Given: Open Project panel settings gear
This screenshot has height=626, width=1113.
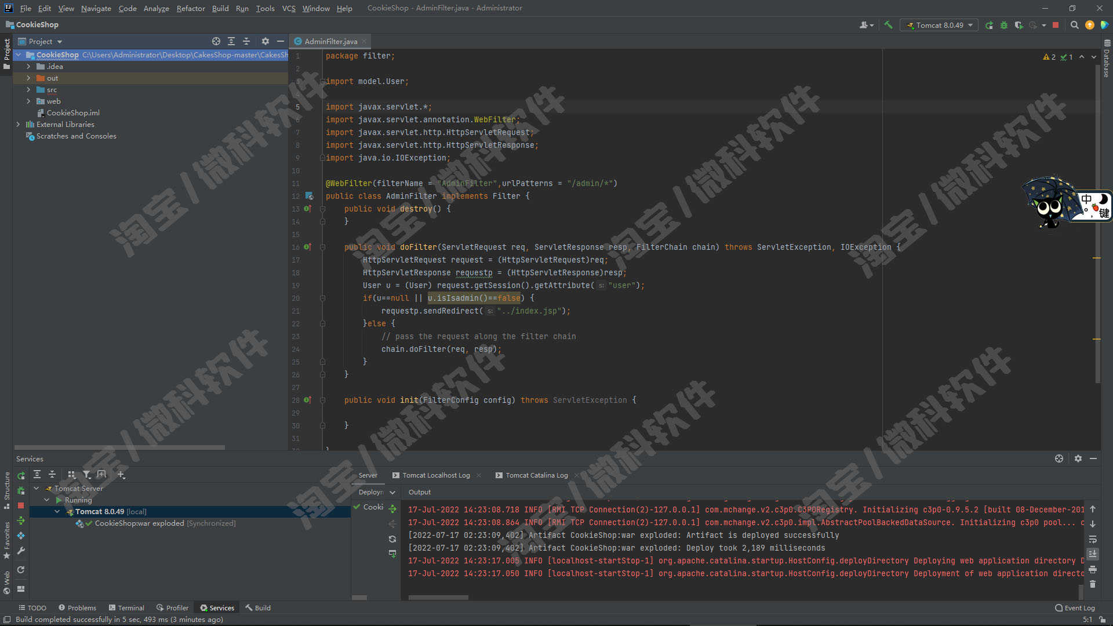Looking at the screenshot, I should tap(265, 41).
